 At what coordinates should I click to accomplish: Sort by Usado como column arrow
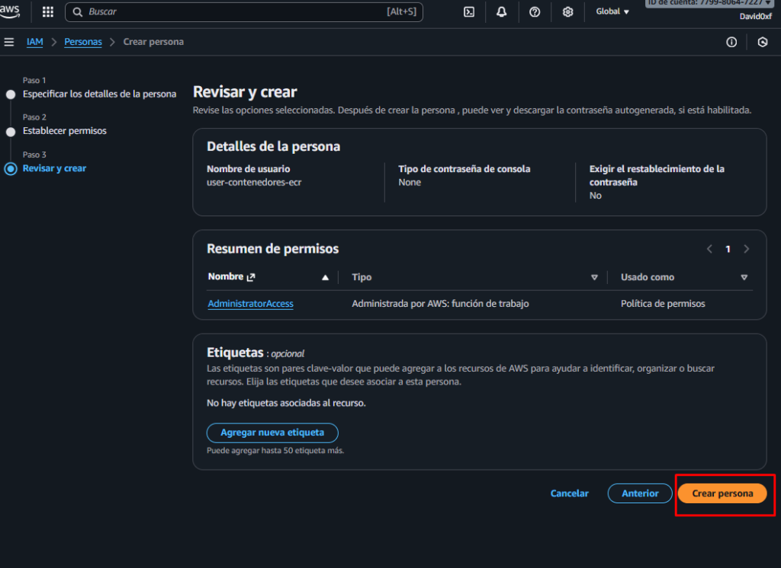(x=744, y=278)
